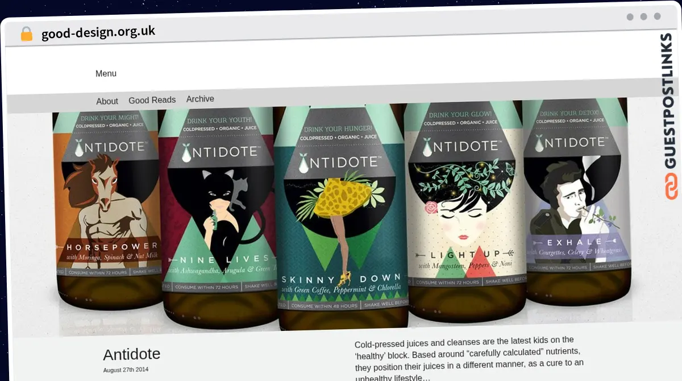The image size is (682, 381).
Task: Click the first gray window control dot
Action: (x=630, y=17)
